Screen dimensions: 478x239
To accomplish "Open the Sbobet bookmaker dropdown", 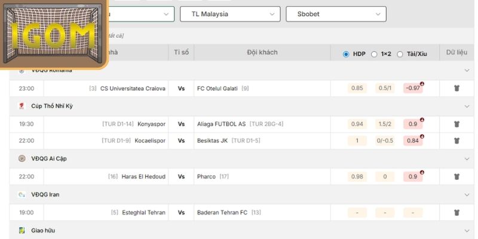I will coord(336,14).
